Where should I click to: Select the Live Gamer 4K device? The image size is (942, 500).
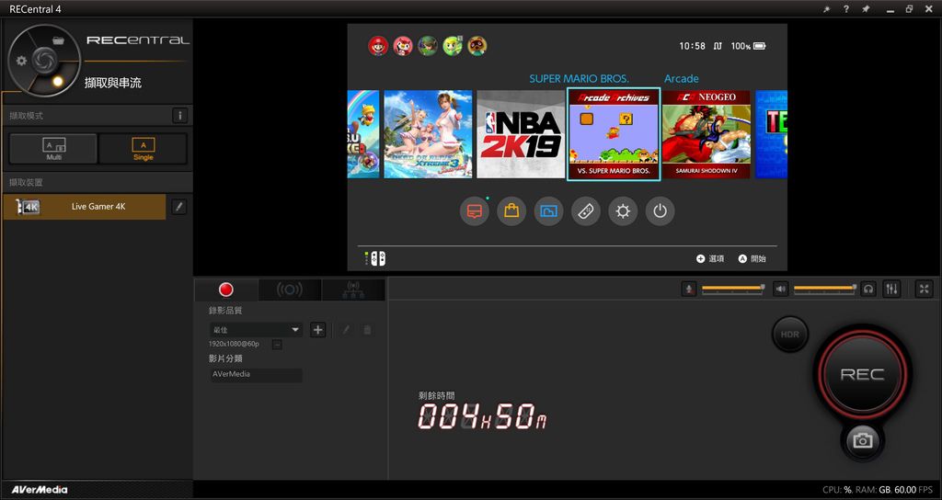pyautogui.click(x=84, y=207)
